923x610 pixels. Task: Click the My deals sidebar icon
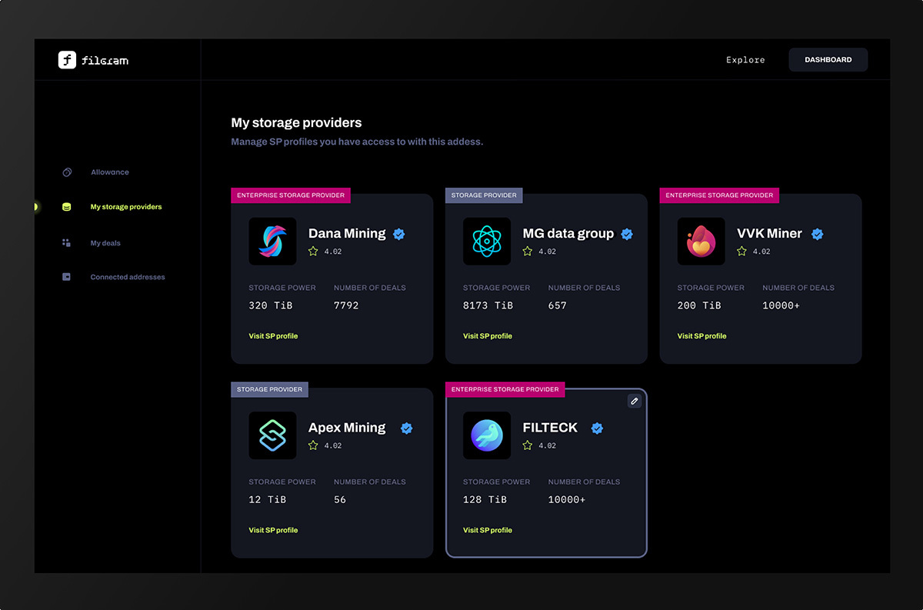[66, 243]
